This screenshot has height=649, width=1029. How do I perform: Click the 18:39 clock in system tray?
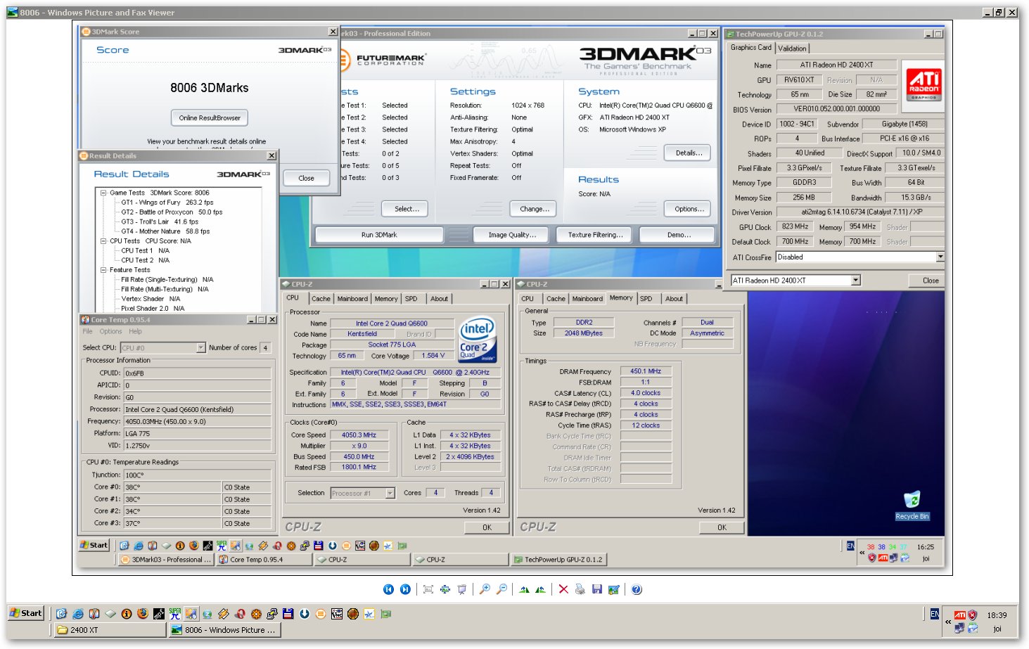coord(997,615)
